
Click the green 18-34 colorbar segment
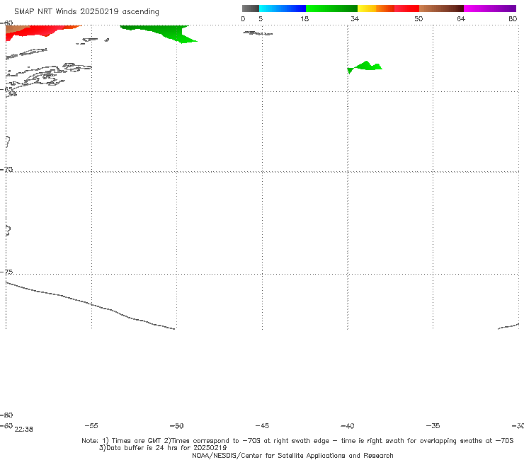pyautogui.click(x=331, y=8)
